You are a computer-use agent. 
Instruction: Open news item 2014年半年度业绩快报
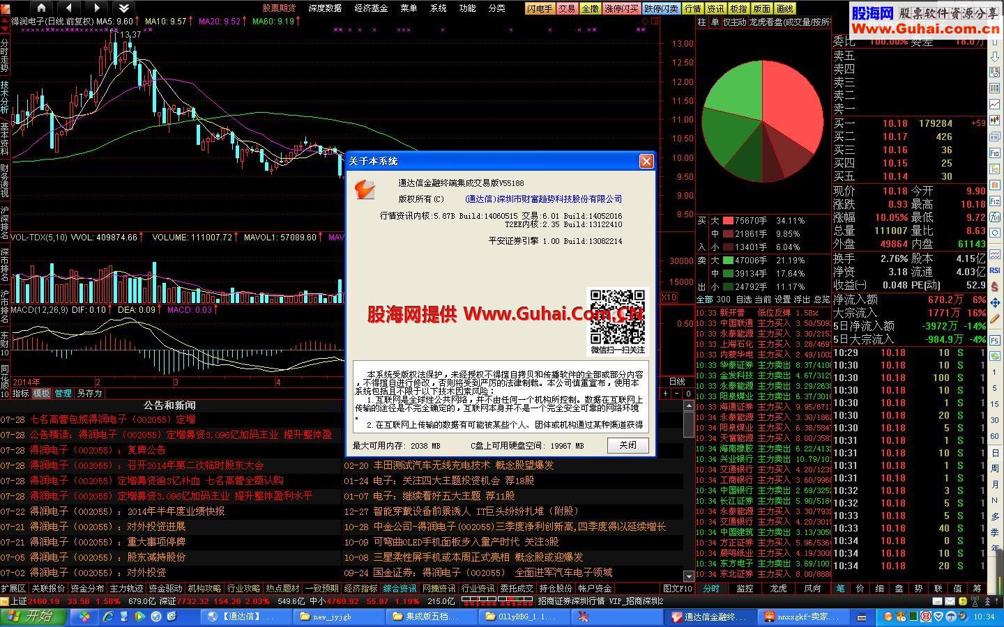(x=127, y=511)
